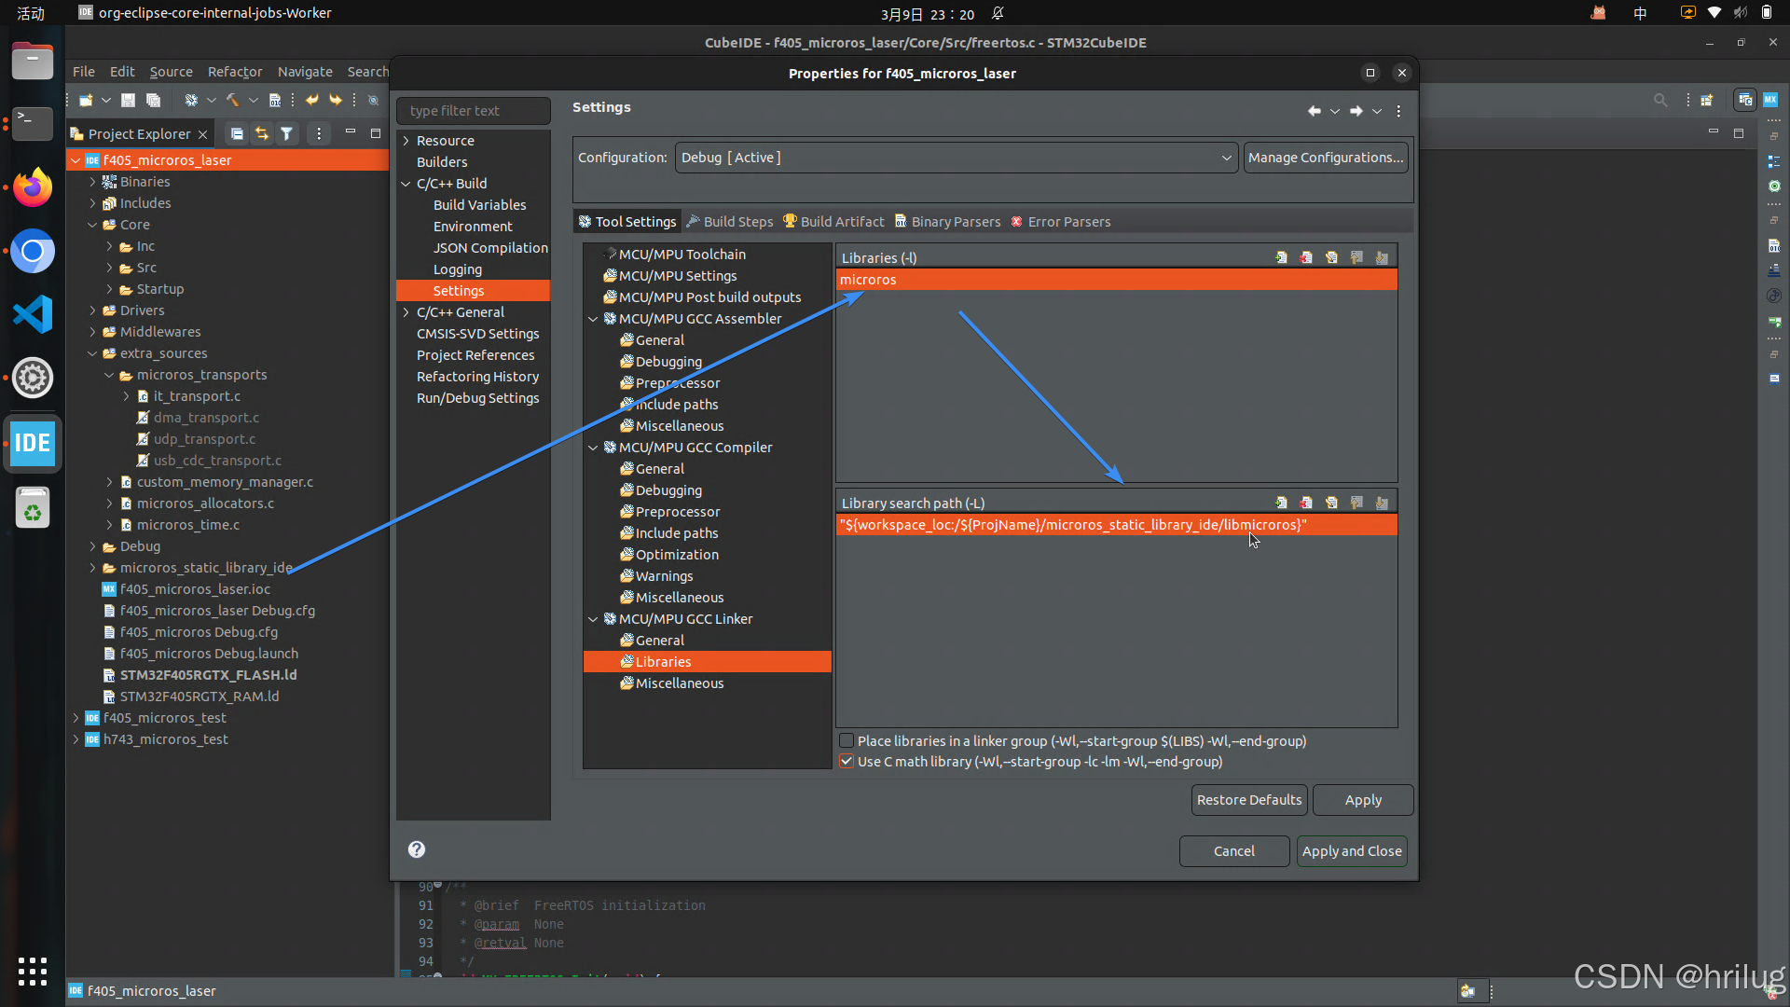
Task: Enable Place libraries in a linker group
Action: tap(847, 741)
